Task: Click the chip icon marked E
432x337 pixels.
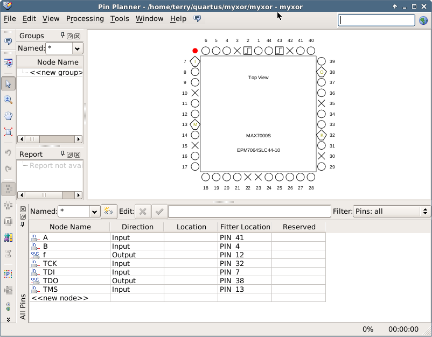Action: pos(8,221)
